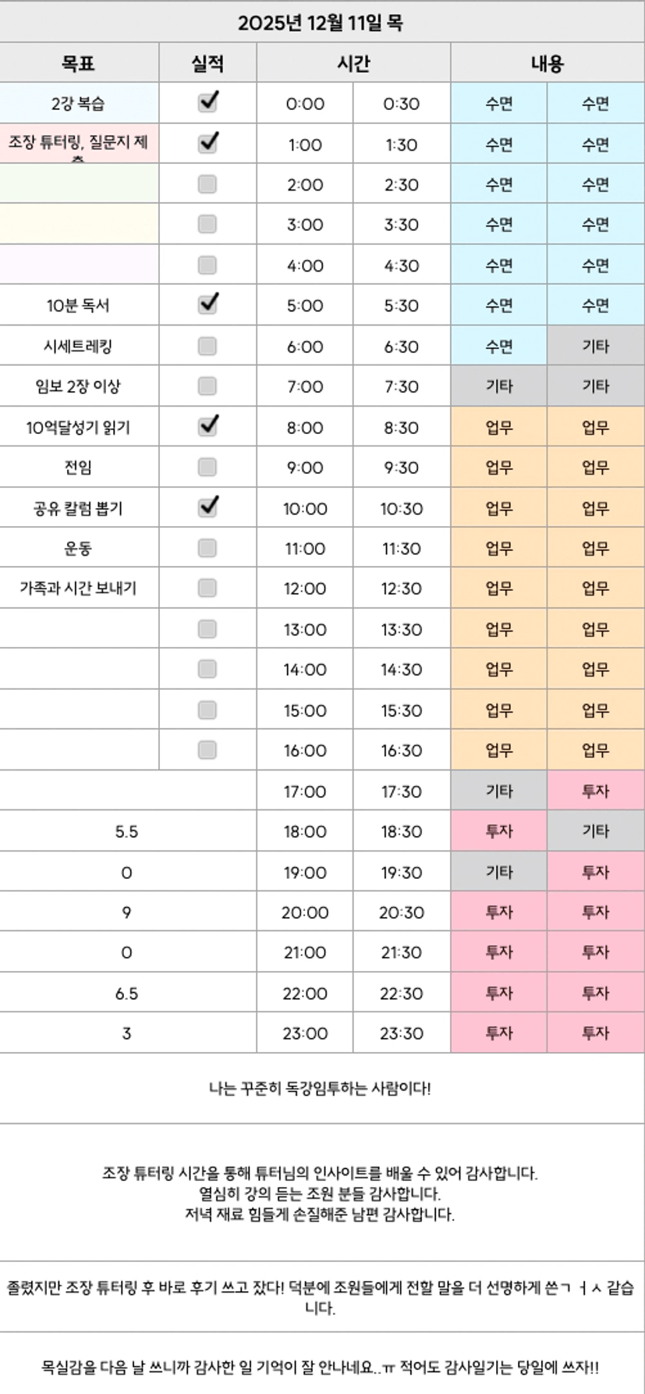The width and height of the screenshot is (645, 1394).
Task: Check the 운동 checkbox
Action: click(207, 548)
